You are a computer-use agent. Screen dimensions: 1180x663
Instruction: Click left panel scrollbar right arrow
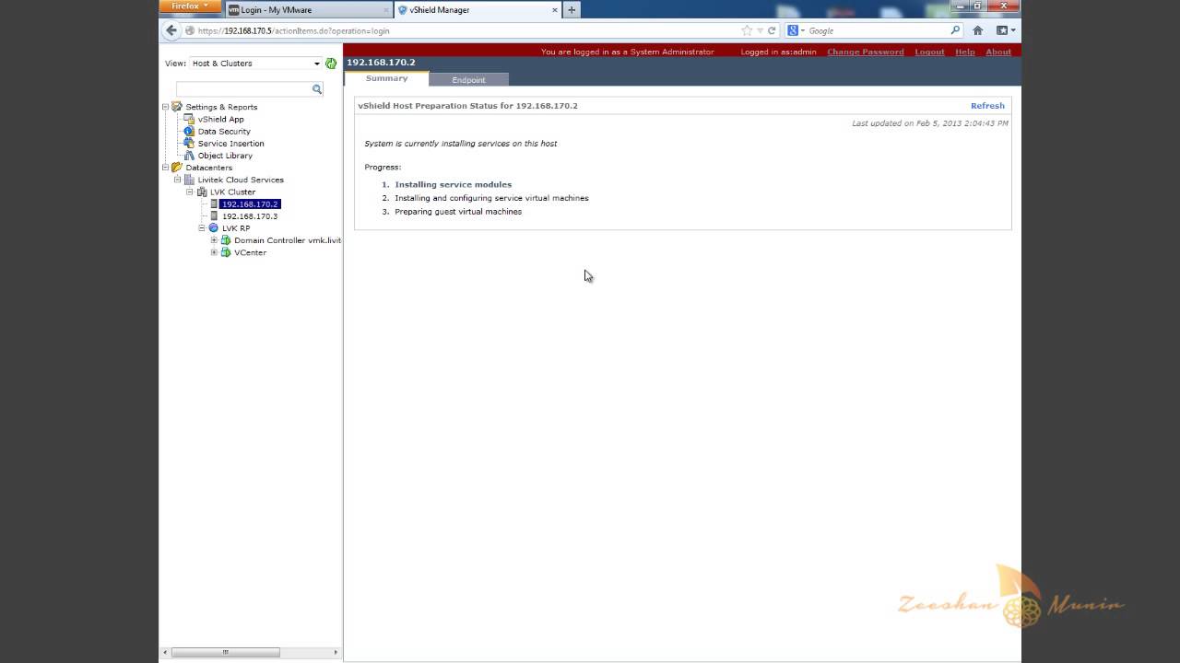(x=336, y=652)
